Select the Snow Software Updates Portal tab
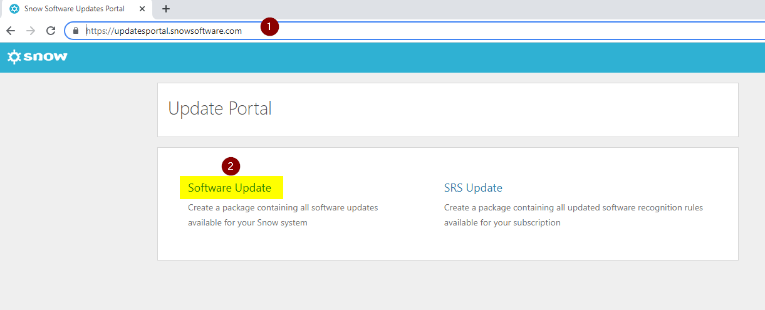Image resolution: width=765 pixels, height=310 pixels. pyautogui.click(x=77, y=9)
